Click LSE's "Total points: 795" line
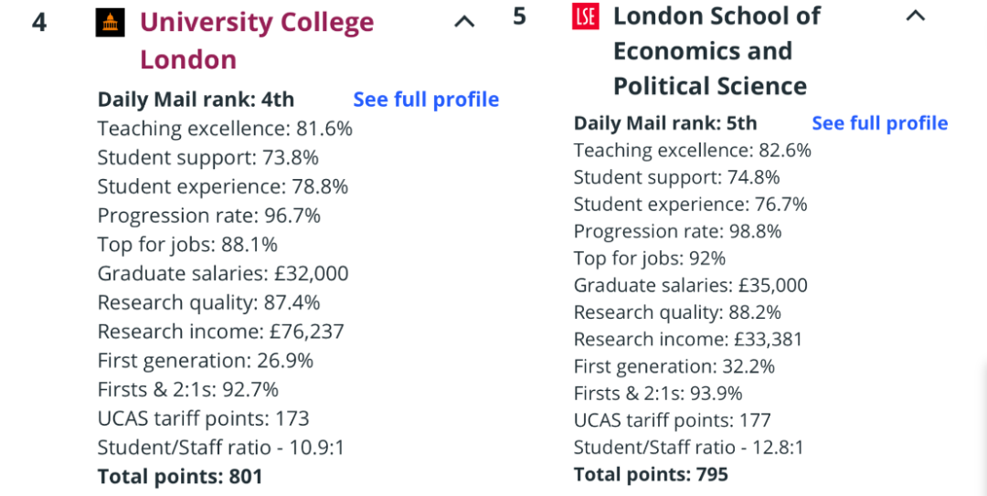Screen dimensions: 987x496 (x=651, y=474)
